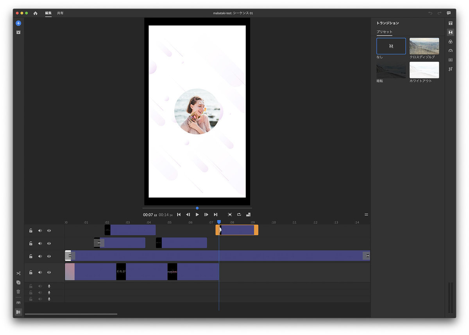The image size is (469, 335).
Task: Open the Titles panel icon
Action: coord(450,23)
